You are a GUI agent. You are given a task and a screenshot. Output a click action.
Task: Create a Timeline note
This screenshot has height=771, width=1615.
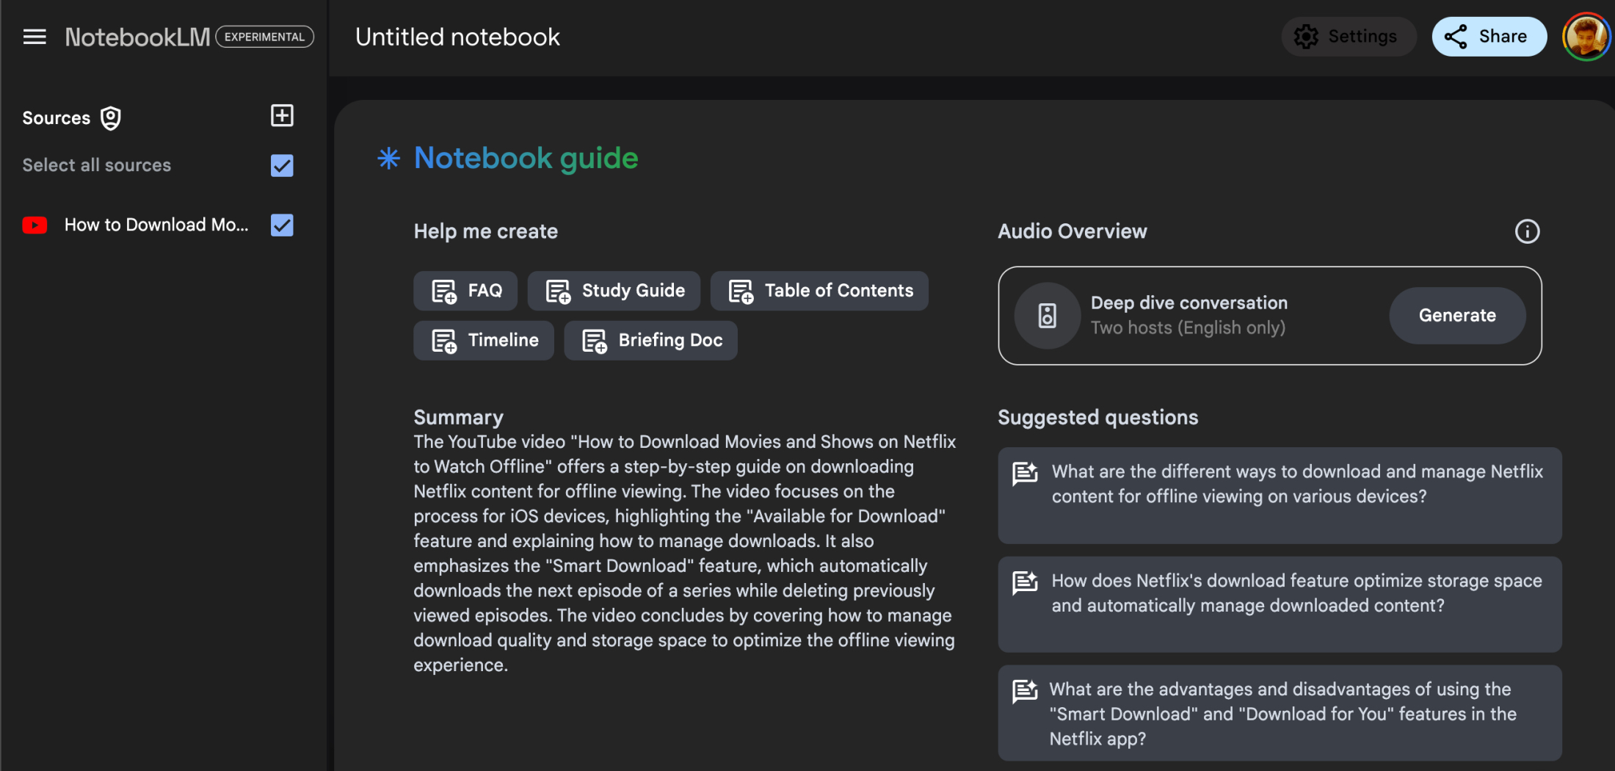(x=484, y=341)
